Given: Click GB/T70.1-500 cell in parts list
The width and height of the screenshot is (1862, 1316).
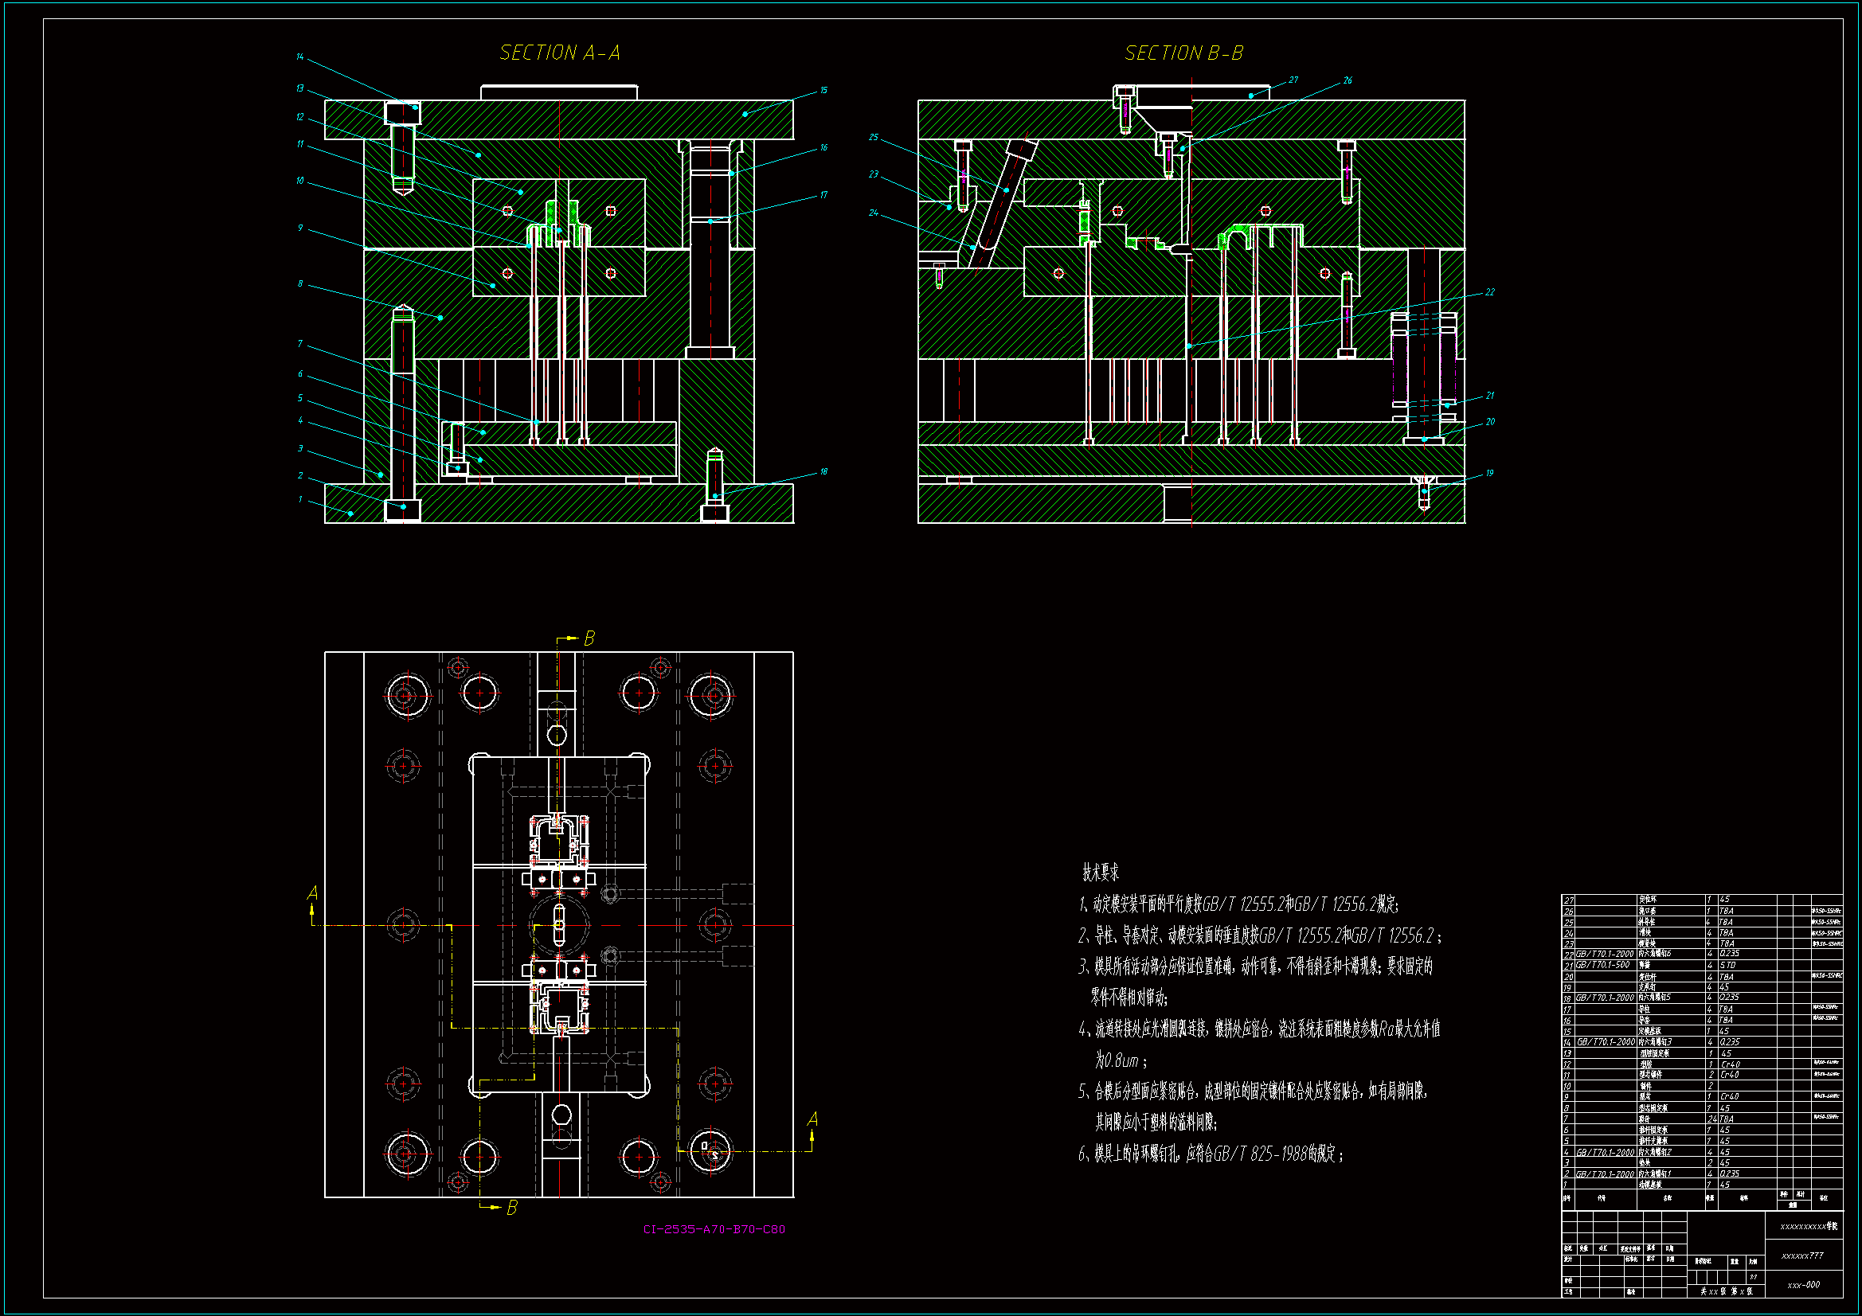Looking at the screenshot, I should point(1602,965).
